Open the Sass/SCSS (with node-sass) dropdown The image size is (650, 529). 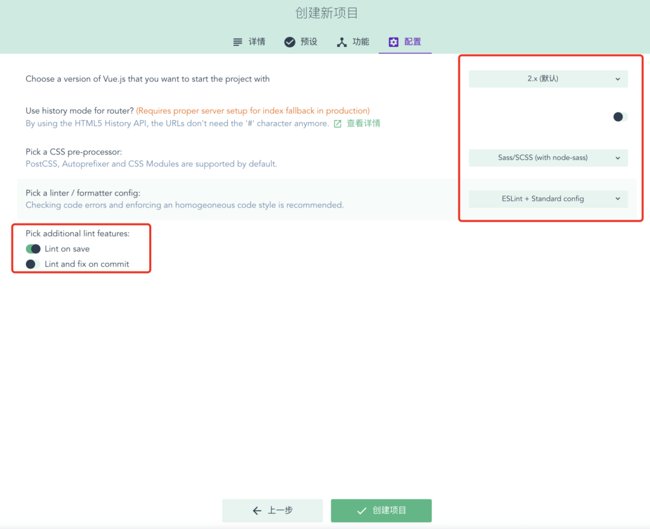548,157
